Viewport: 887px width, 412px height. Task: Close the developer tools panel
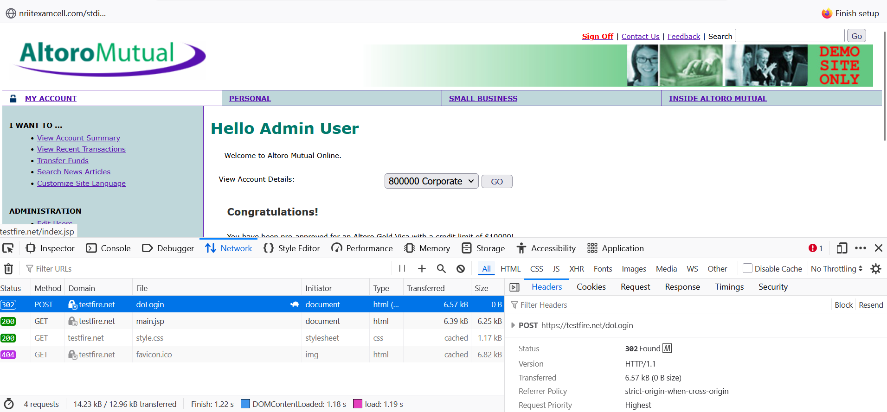coord(879,248)
